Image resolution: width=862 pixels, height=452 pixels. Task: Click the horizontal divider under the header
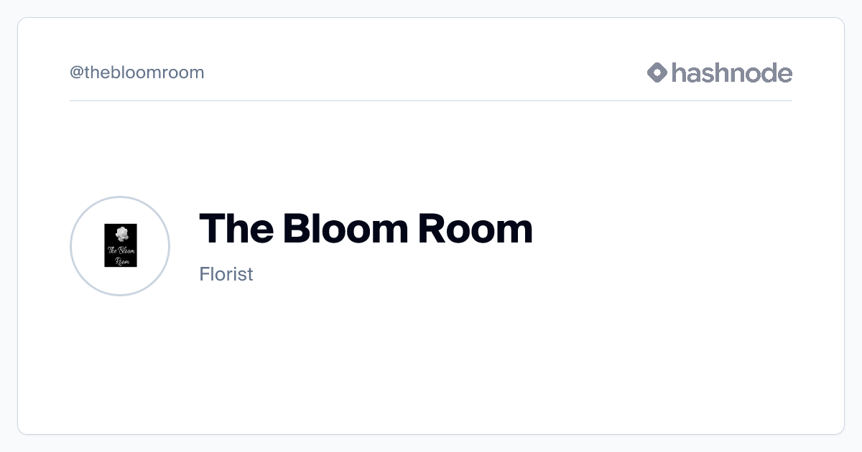coord(431,101)
